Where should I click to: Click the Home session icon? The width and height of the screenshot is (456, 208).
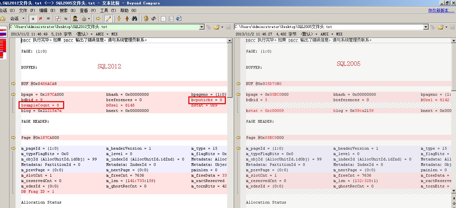[3, 19]
